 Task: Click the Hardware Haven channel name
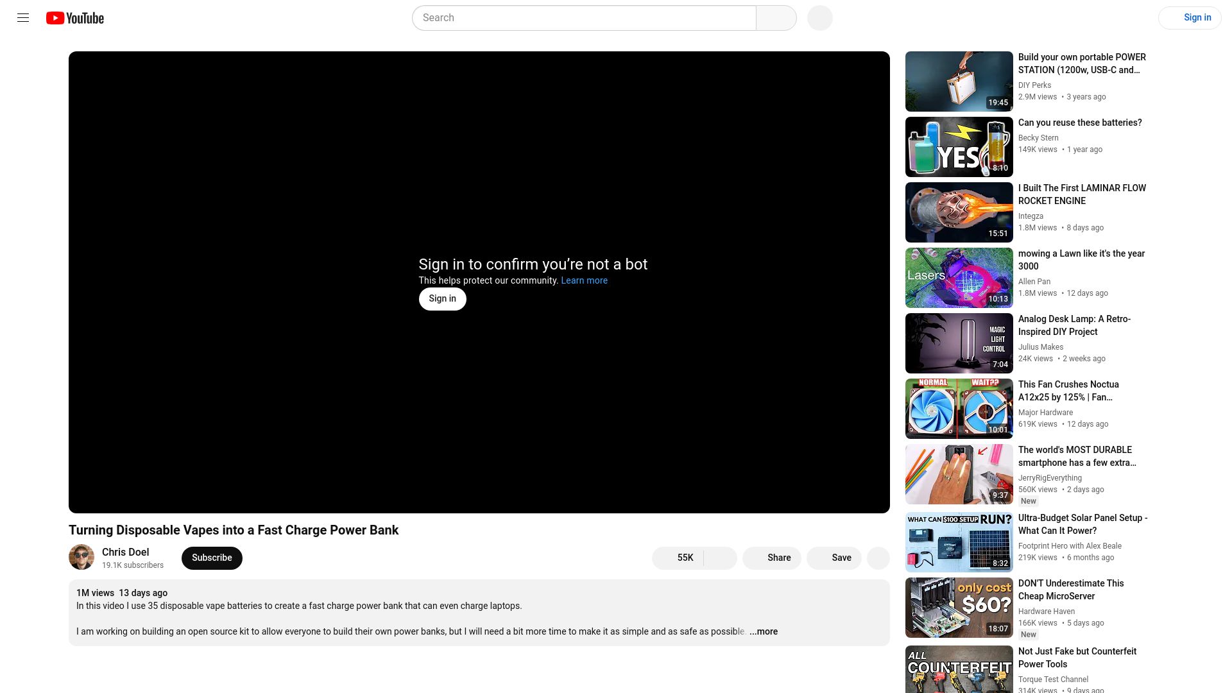(1047, 612)
